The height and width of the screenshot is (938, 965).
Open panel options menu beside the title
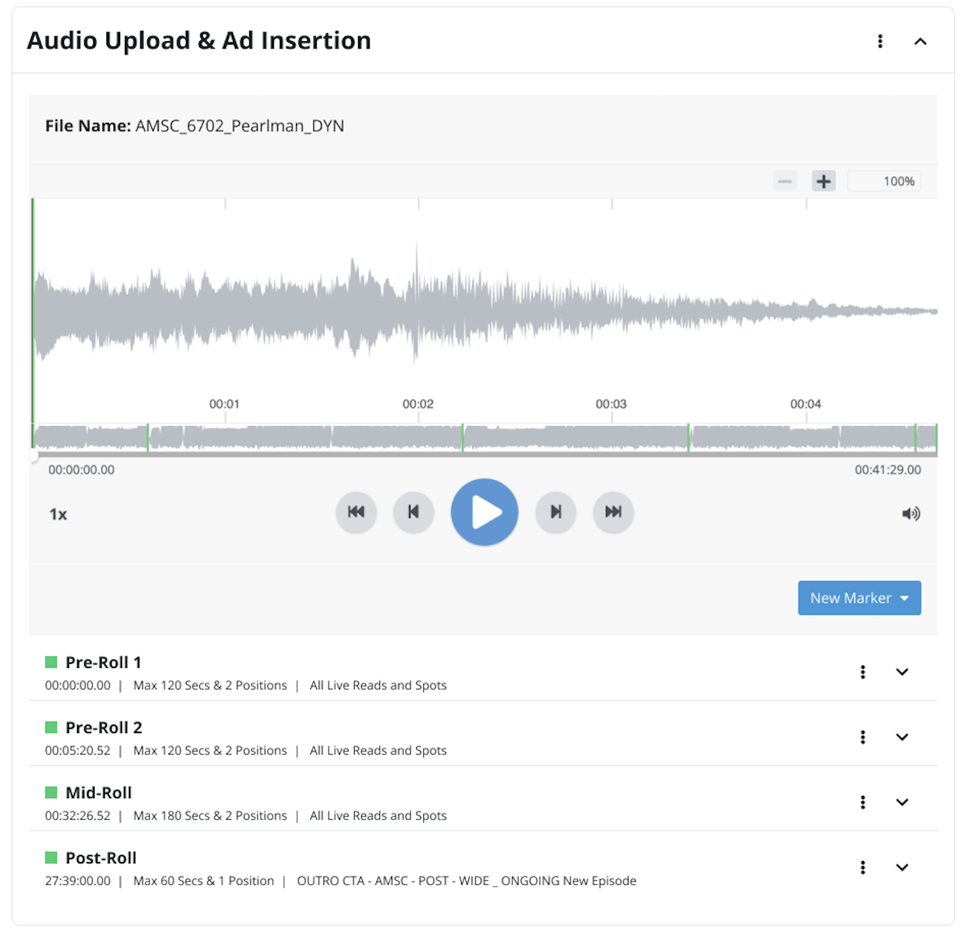tap(880, 41)
